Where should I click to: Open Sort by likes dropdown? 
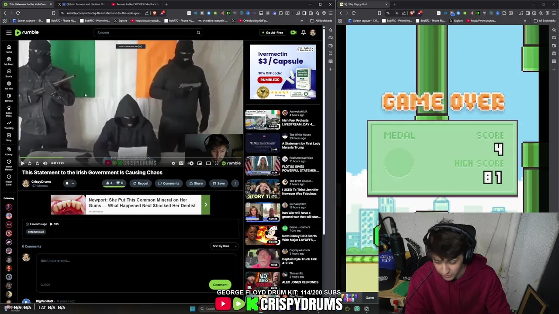point(224,246)
